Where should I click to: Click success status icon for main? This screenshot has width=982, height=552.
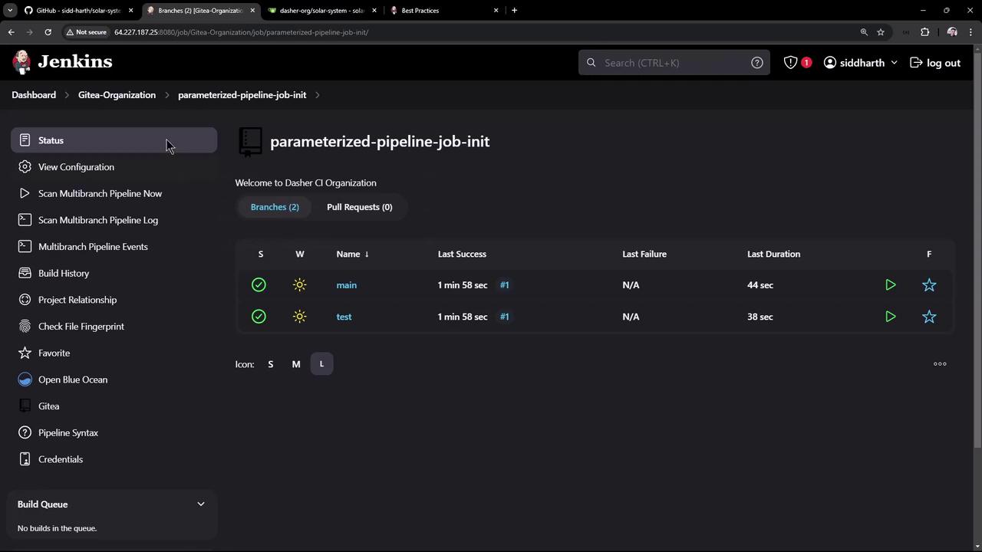pos(259,285)
